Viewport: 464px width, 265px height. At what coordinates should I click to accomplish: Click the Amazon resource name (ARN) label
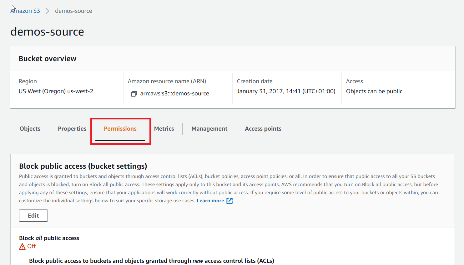coord(167,81)
